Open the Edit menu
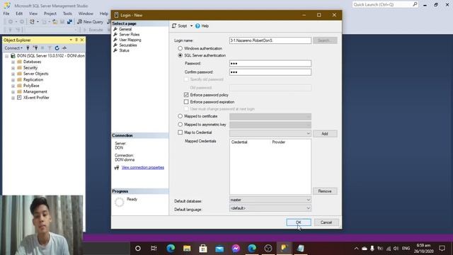453x255 pixels. [x=19, y=13]
